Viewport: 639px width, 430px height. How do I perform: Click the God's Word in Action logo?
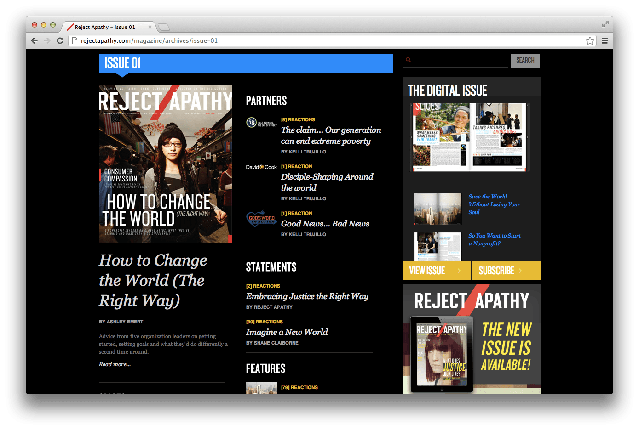click(x=262, y=219)
